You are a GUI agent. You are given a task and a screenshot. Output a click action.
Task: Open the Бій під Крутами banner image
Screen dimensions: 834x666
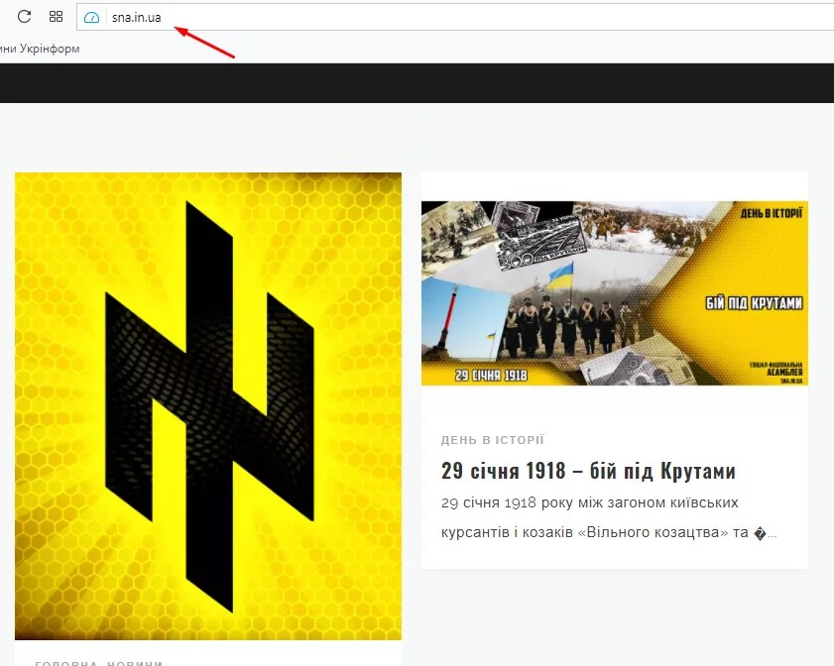(x=615, y=293)
